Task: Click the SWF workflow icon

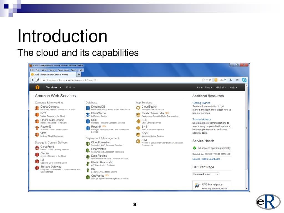Action: pos(138,141)
